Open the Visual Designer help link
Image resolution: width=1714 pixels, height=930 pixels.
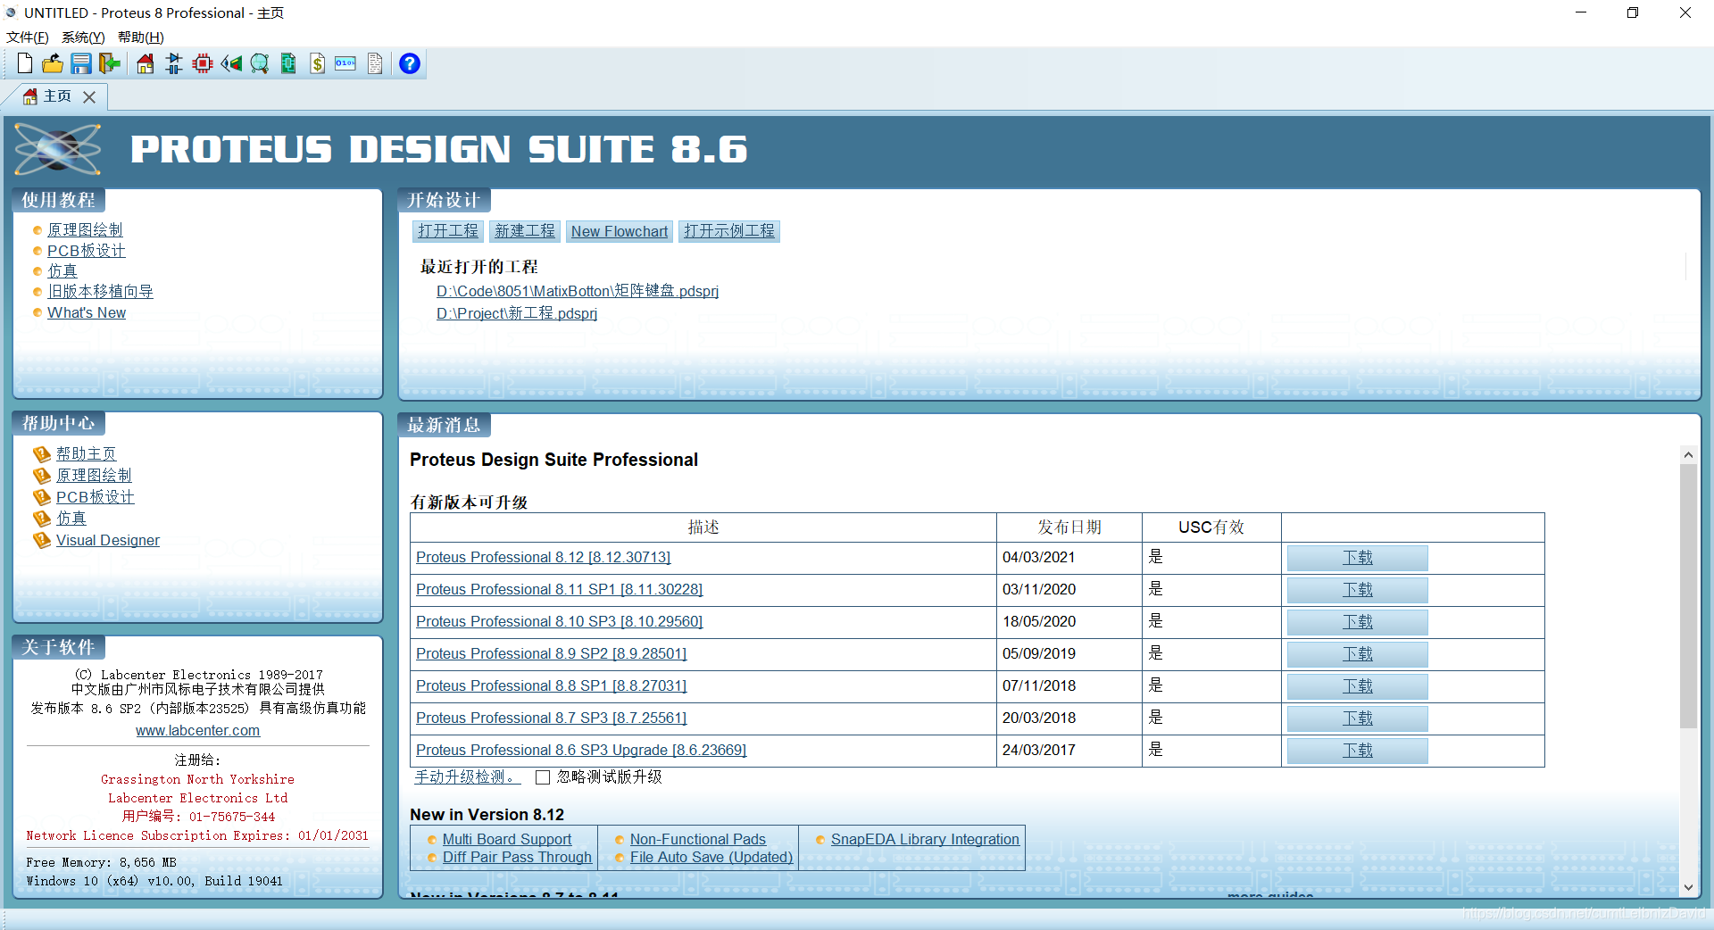click(x=108, y=540)
